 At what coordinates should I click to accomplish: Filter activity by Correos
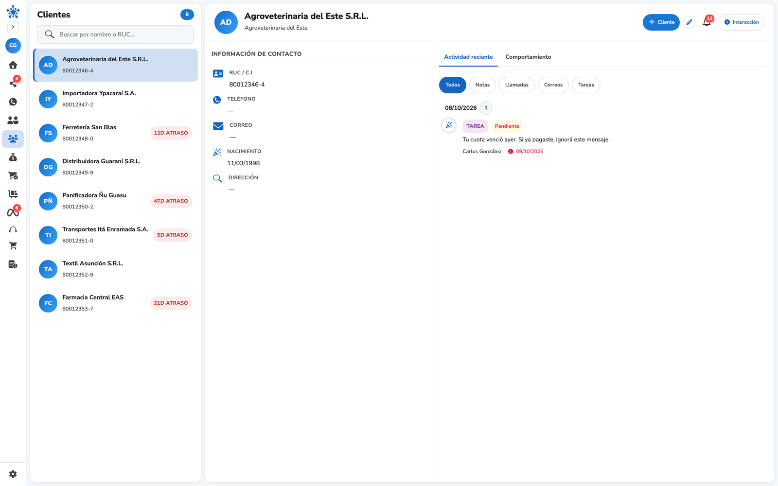[553, 85]
